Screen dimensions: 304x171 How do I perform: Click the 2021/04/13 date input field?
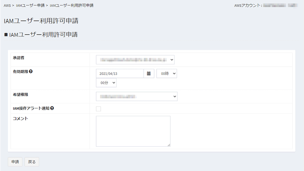[x=120, y=73]
